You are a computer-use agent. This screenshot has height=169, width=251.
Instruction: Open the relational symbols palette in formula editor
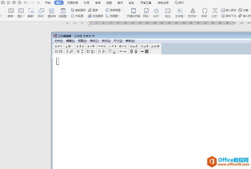(58, 46)
